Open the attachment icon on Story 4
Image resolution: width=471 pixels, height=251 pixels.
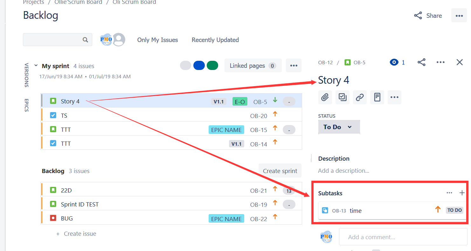[325, 97]
